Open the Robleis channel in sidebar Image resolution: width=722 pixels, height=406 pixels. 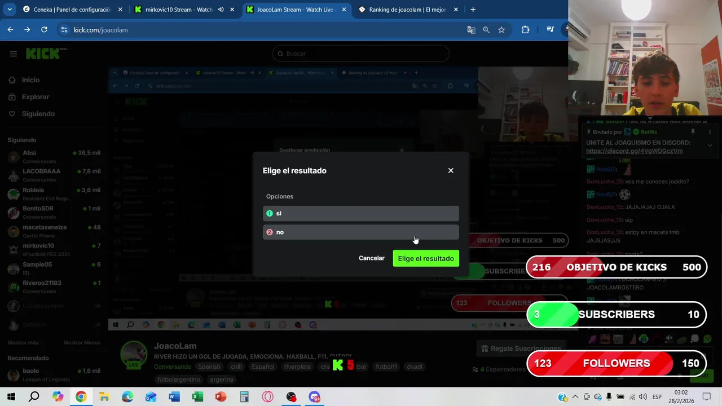[54, 194]
